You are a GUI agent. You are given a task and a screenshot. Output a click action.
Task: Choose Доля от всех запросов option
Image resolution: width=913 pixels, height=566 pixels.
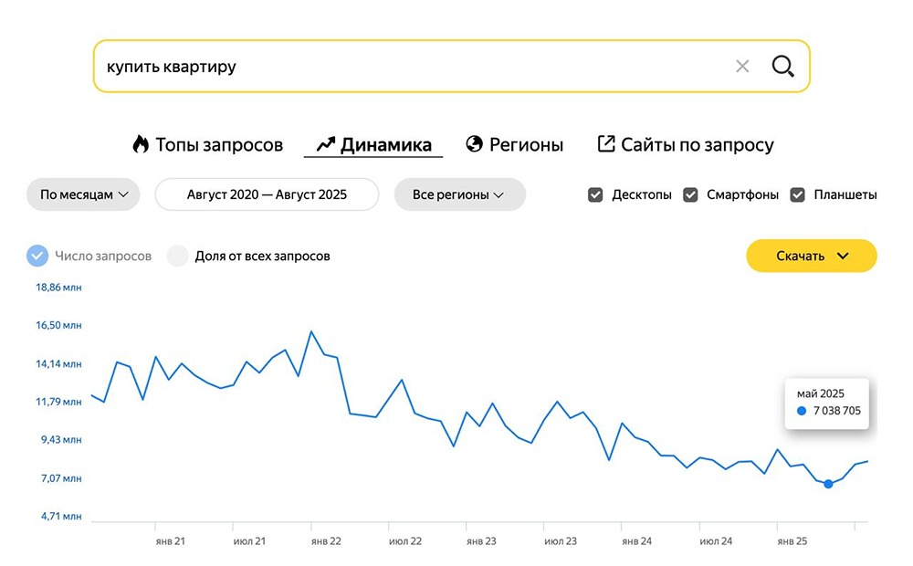click(x=178, y=257)
